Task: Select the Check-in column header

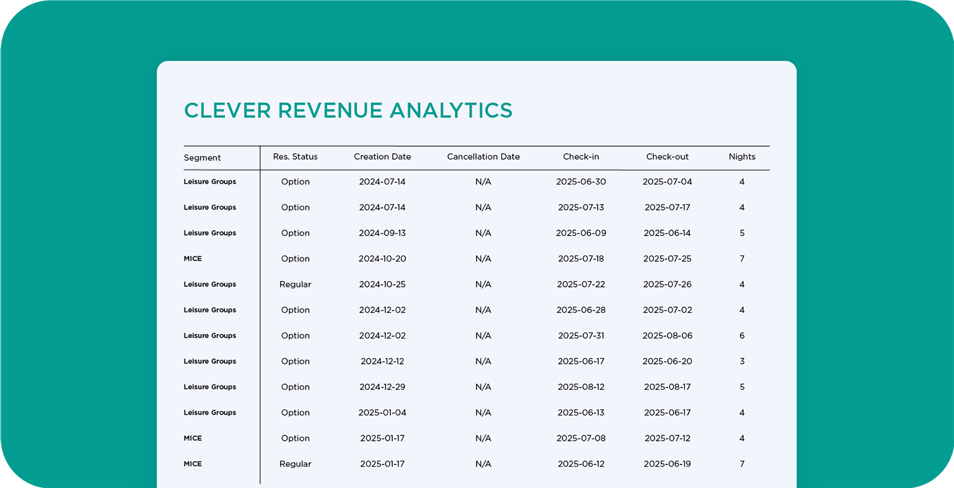Action: pyautogui.click(x=581, y=157)
